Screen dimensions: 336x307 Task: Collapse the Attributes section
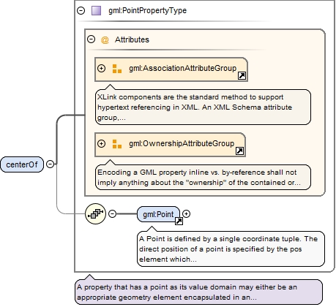(x=91, y=39)
